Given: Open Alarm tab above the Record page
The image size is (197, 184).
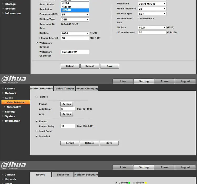Looking at the screenshot, I should (x=164, y=167).
